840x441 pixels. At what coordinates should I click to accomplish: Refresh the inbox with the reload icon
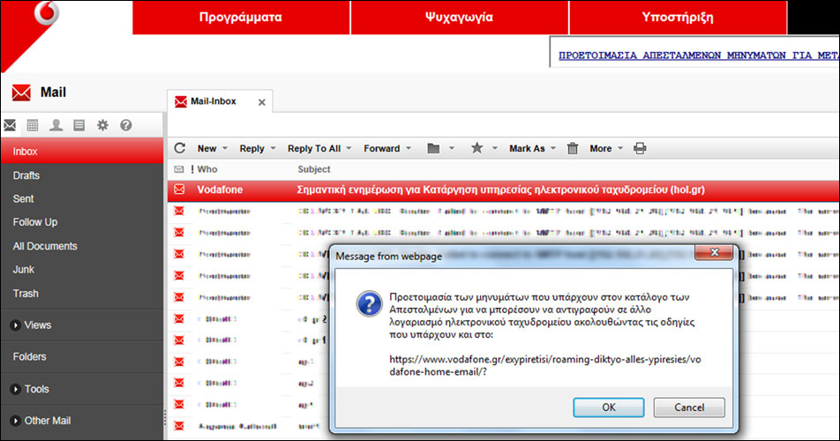[180, 148]
